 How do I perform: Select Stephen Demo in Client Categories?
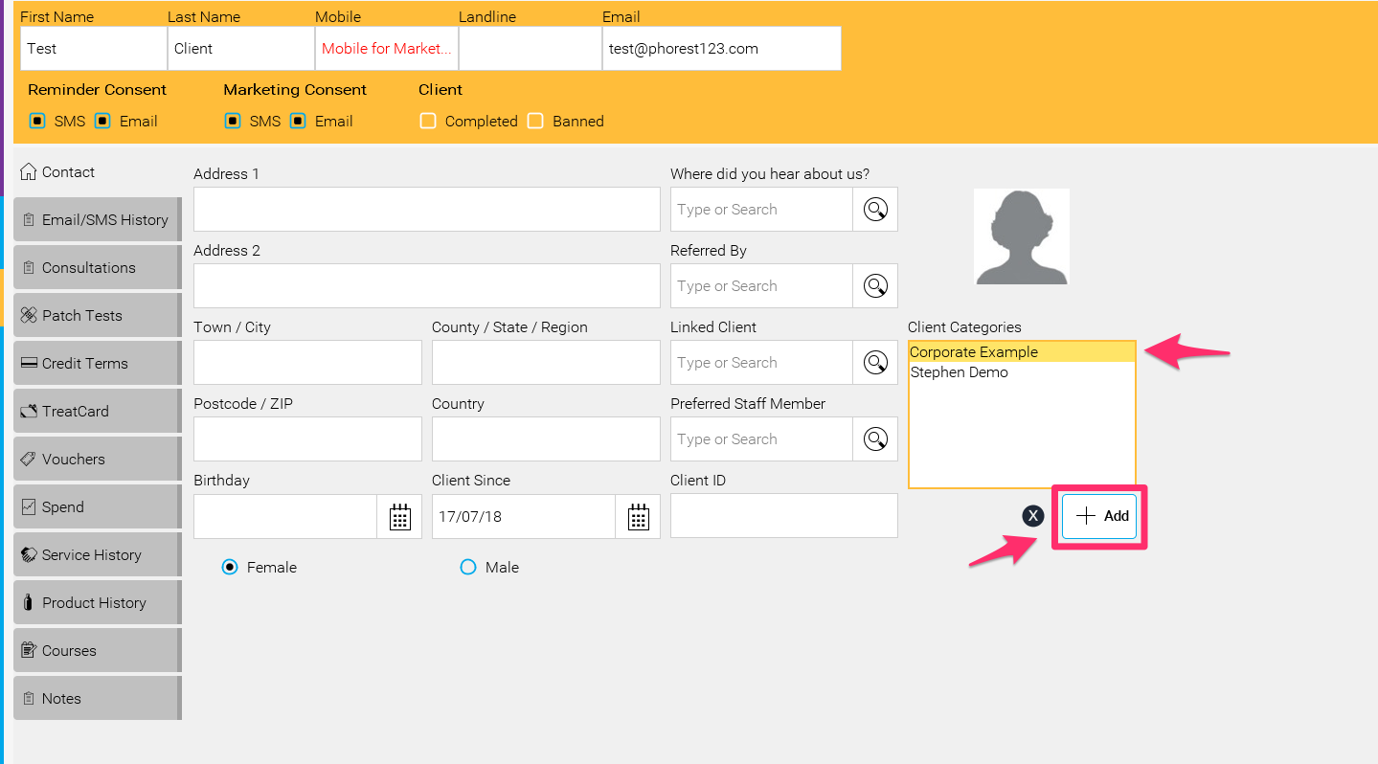(1022, 372)
